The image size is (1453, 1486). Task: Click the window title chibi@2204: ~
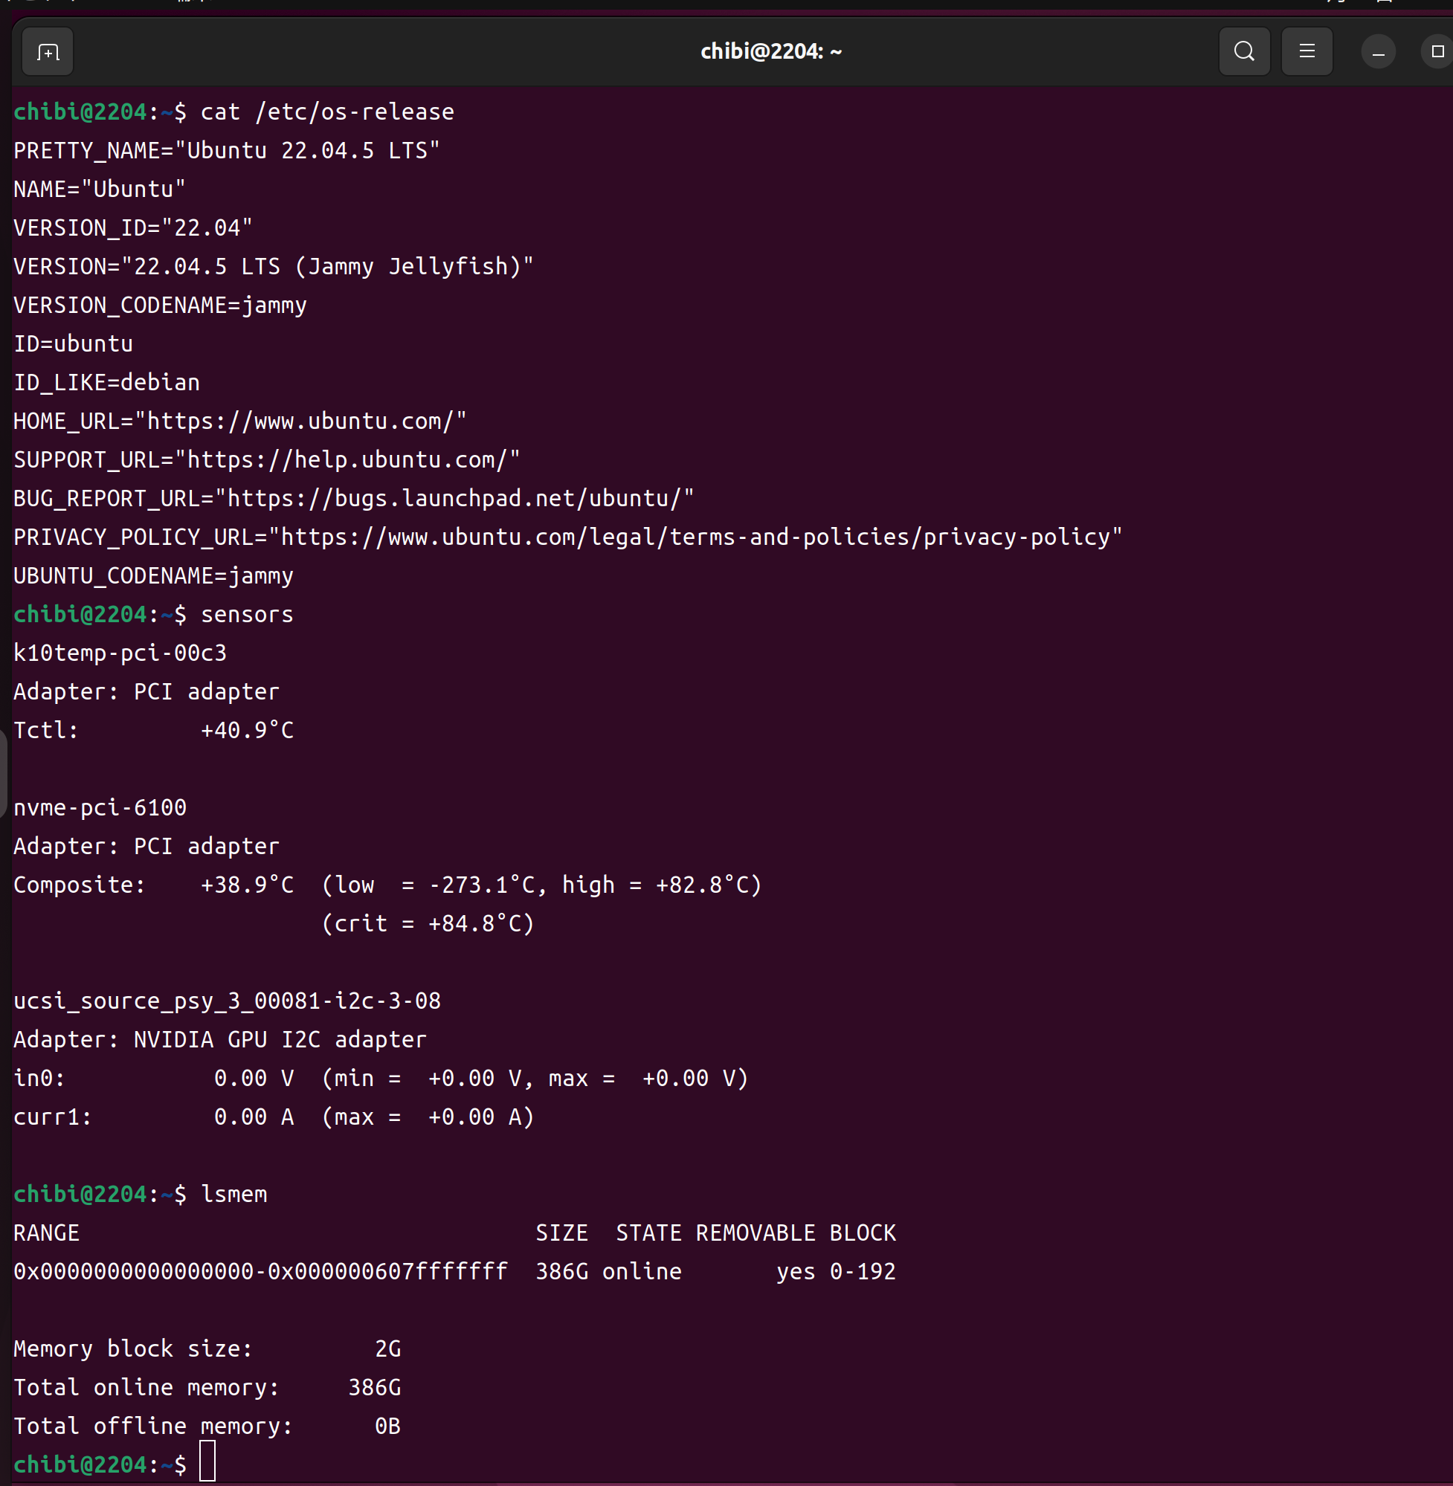click(x=771, y=52)
